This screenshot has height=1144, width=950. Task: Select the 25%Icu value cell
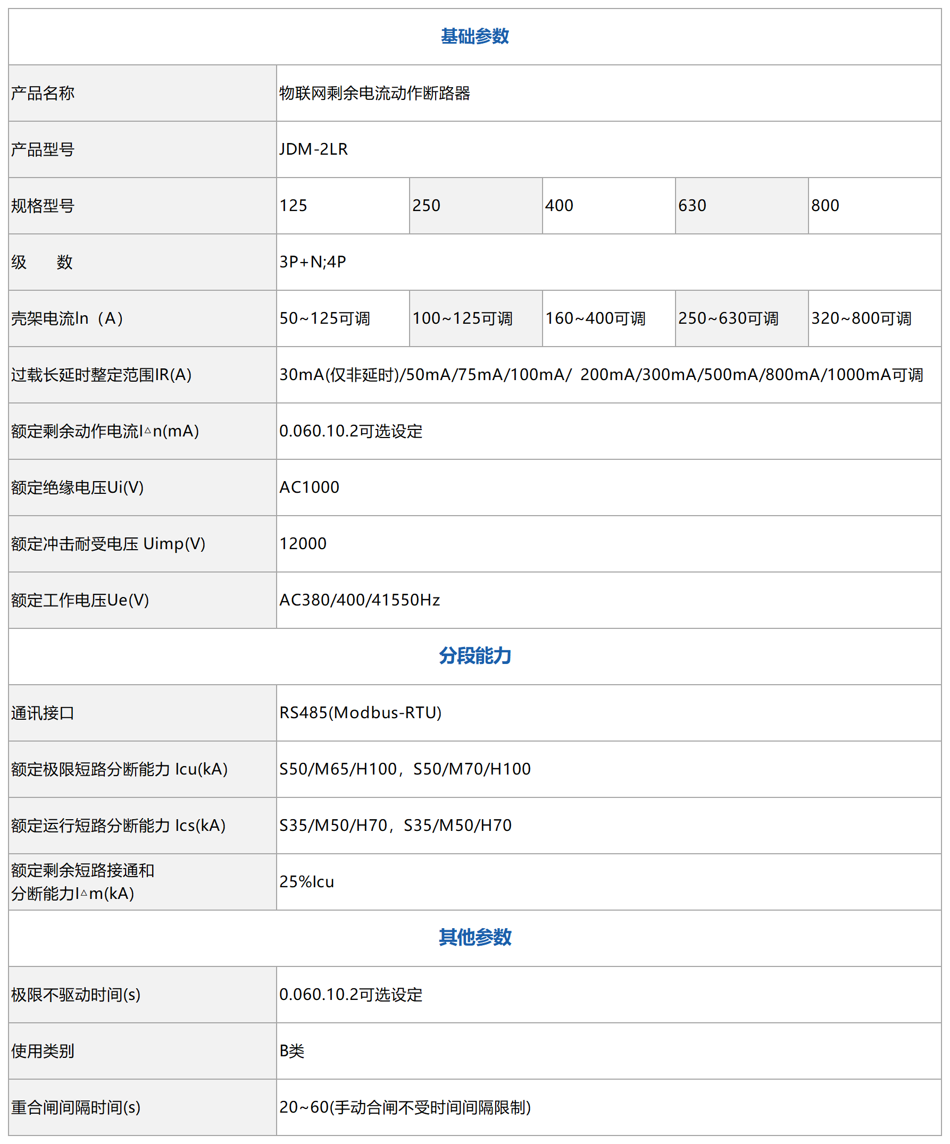coord(307,882)
